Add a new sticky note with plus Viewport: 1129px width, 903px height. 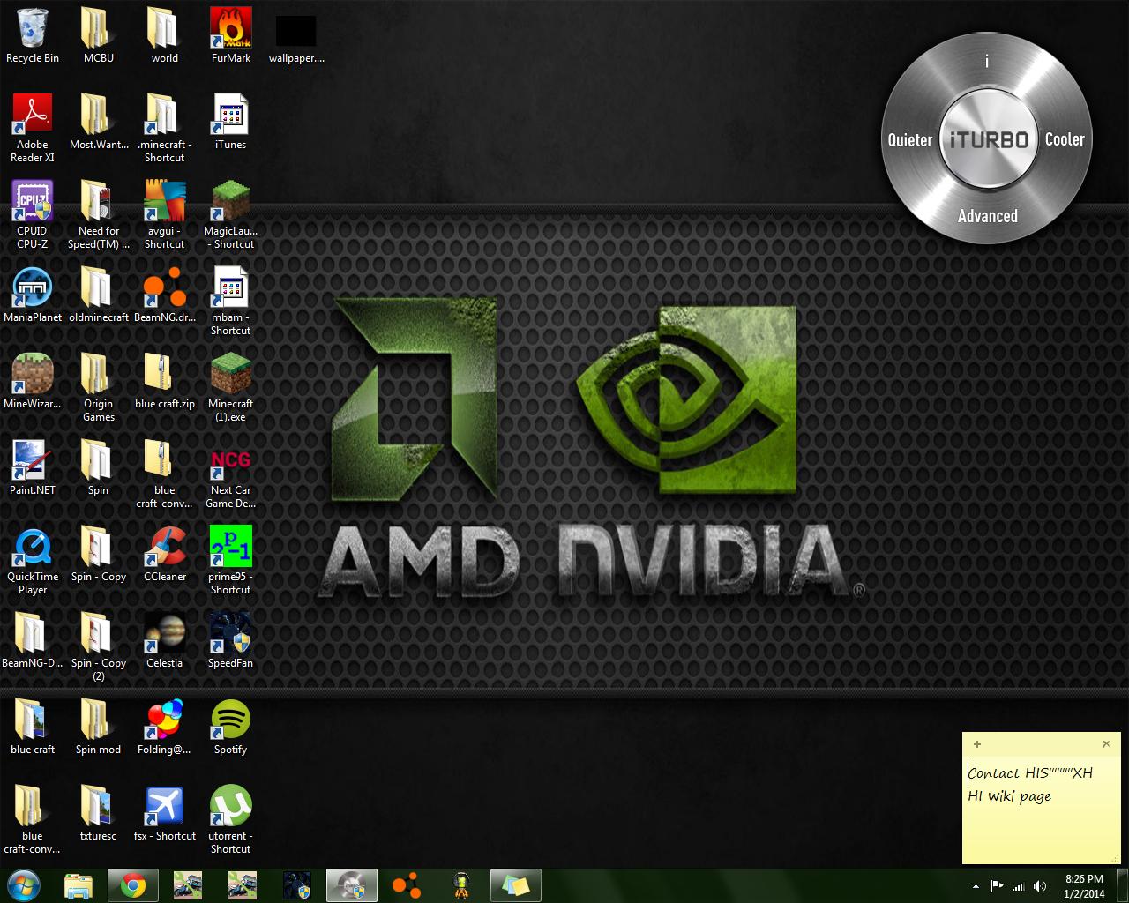[977, 744]
